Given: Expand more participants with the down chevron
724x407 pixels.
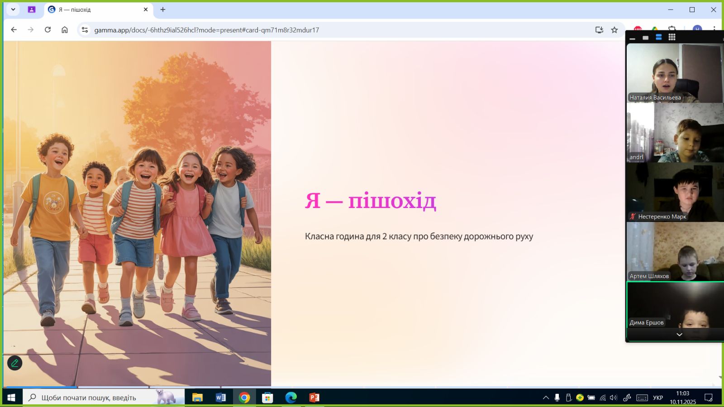Looking at the screenshot, I should point(679,335).
